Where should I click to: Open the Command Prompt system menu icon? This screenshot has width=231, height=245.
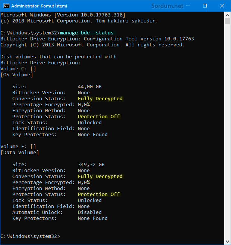pyautogui.click(x=6, y=6)
